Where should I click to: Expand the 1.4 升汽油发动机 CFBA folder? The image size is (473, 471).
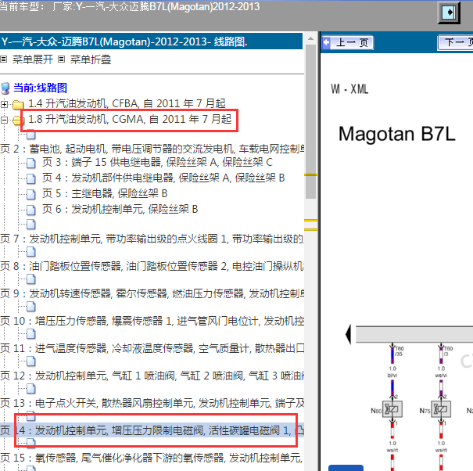click(x=4, y=105)
